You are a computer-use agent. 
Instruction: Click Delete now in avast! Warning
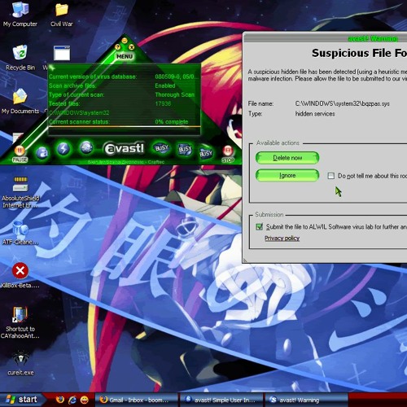click(287, 158)
